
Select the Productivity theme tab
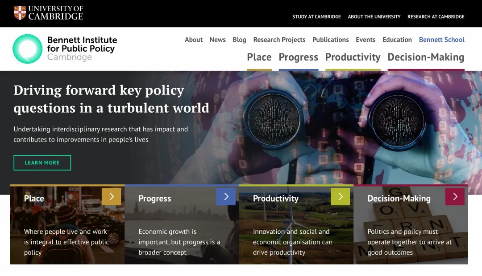pyautogui.click(x=353, y=57)
